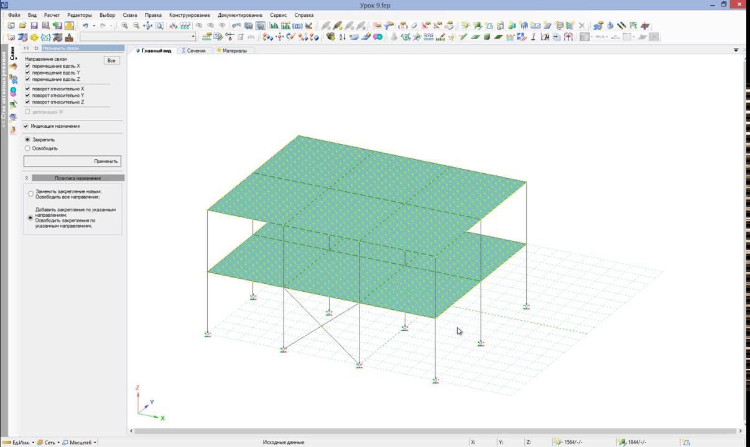This screenshot has width=750, height=447.
Task: Toggle 'поворот относительно Z' checkbox
Action: 27,102
